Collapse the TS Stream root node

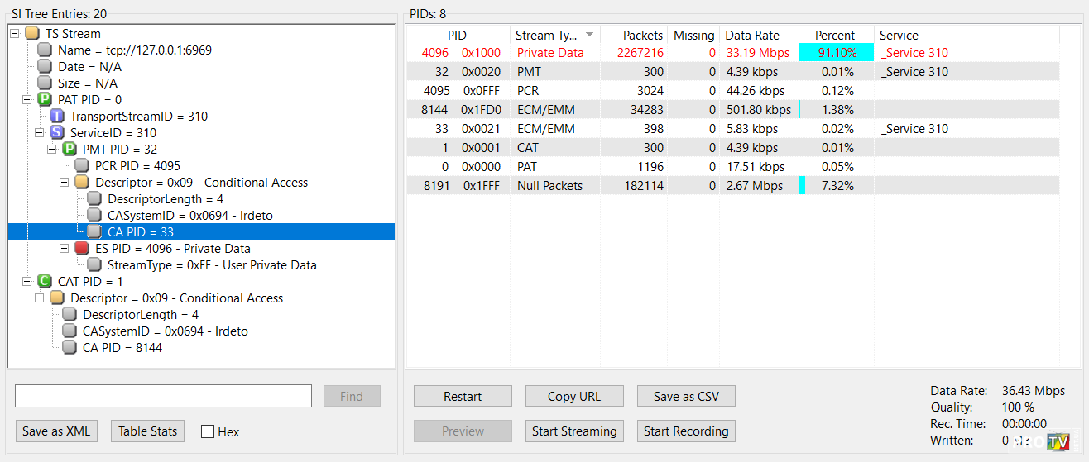(x=15, y=34)
